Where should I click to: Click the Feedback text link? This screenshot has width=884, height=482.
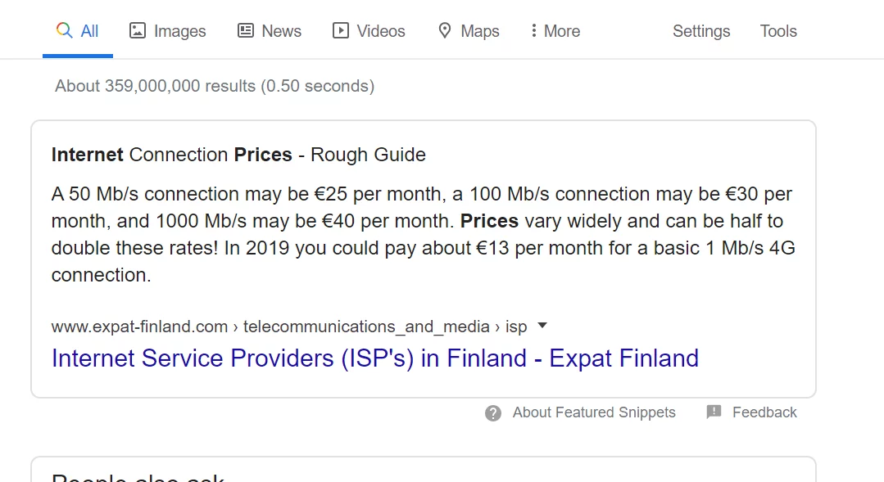coord(764,412)
